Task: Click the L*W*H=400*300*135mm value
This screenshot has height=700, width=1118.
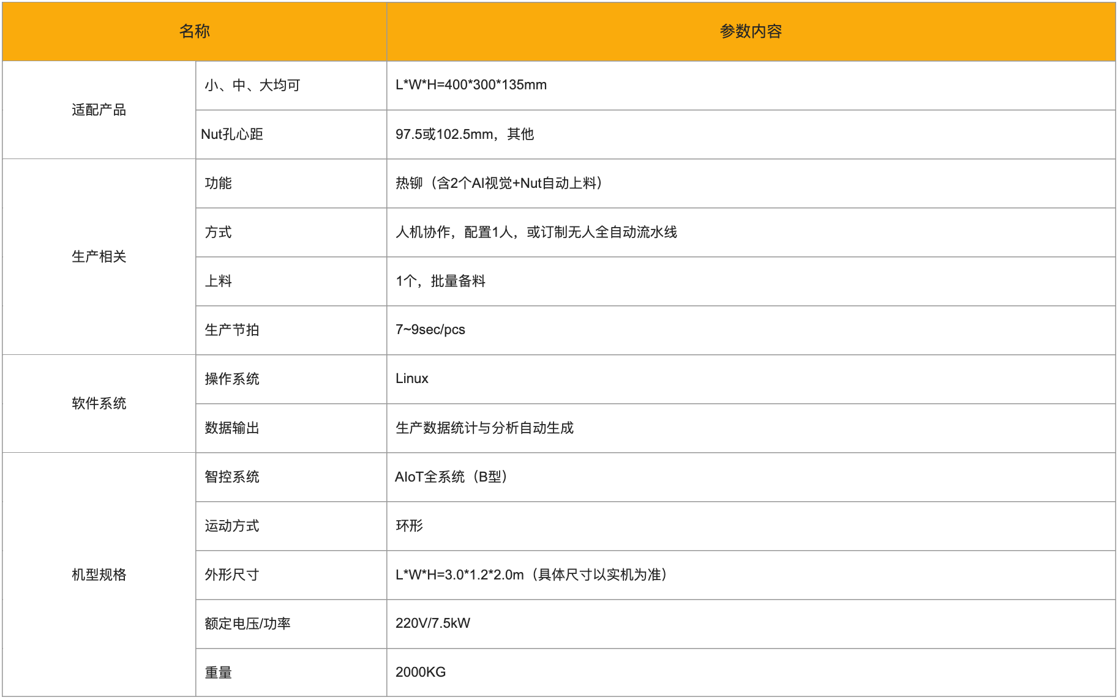Action: pos(471,85)
